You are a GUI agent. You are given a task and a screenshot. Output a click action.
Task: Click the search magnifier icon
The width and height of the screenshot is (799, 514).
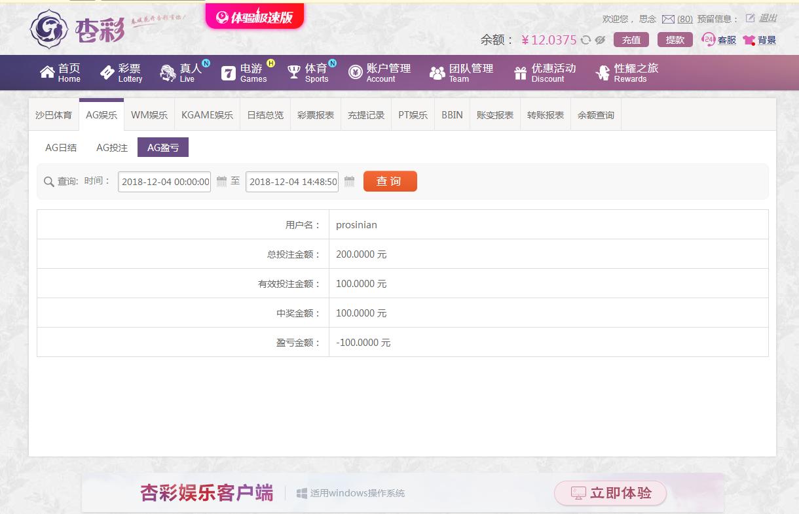(x=48, y=182)
